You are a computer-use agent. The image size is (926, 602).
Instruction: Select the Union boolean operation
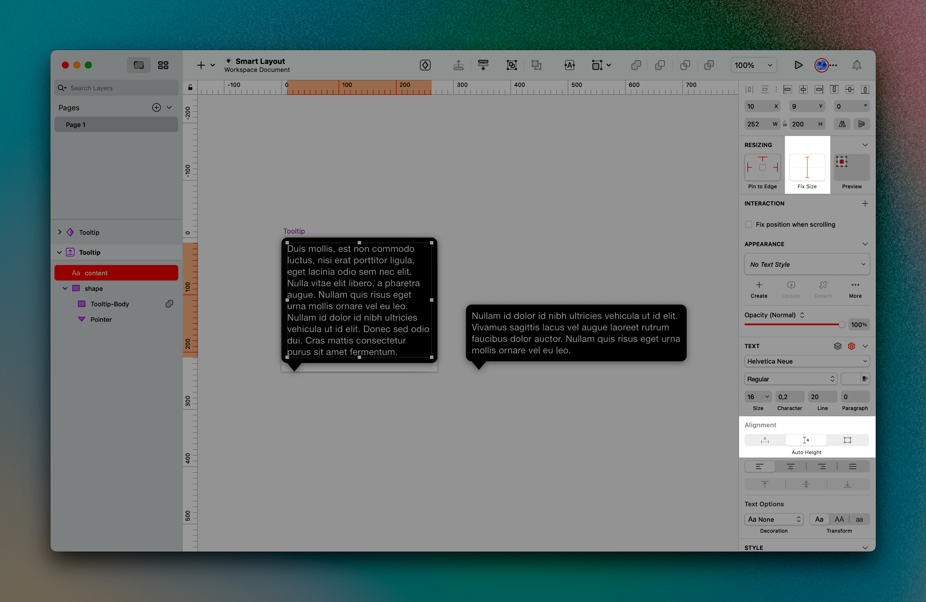point(636,65)
